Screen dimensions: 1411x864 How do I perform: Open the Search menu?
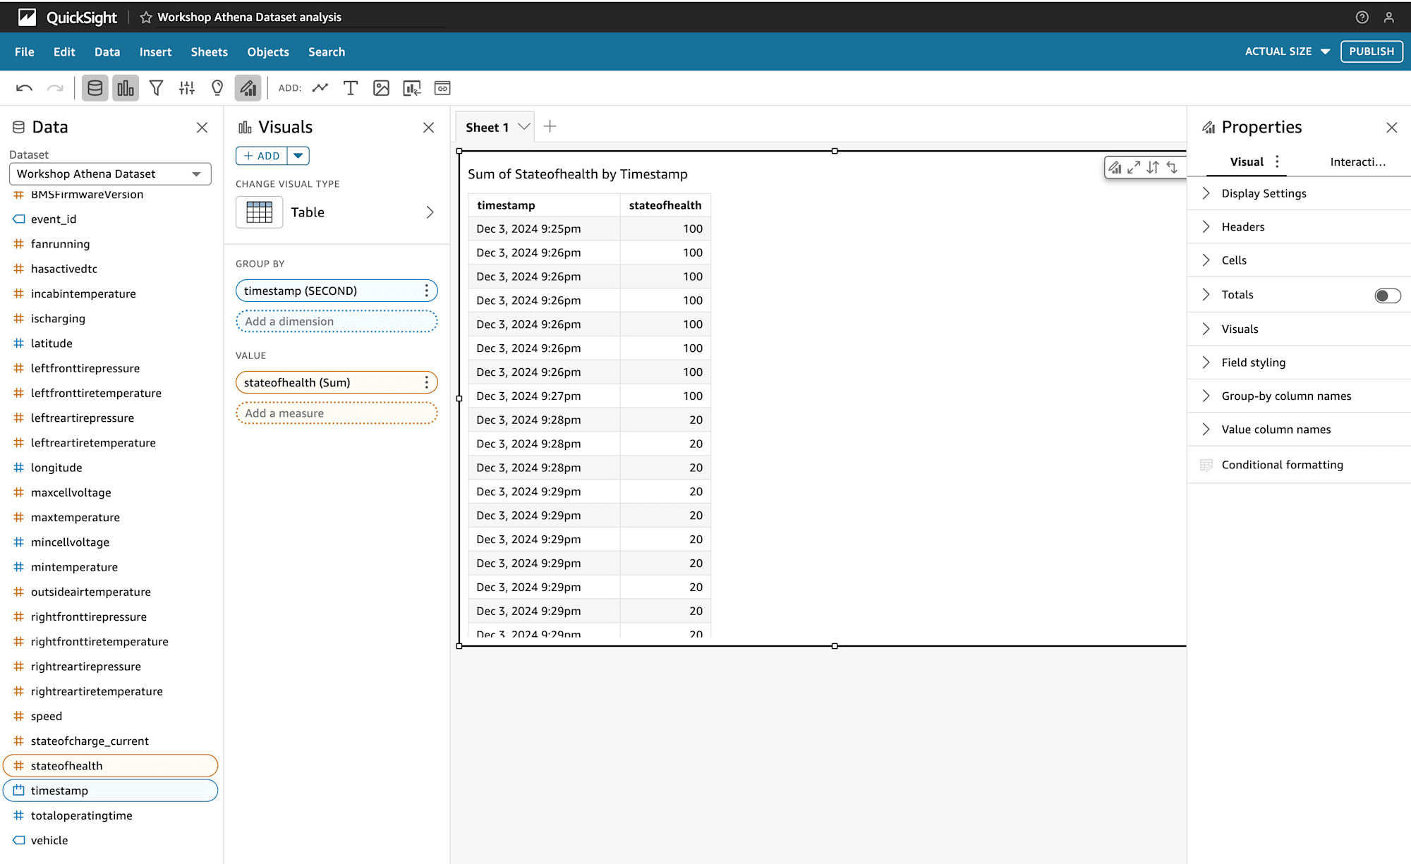coord(327,51)
